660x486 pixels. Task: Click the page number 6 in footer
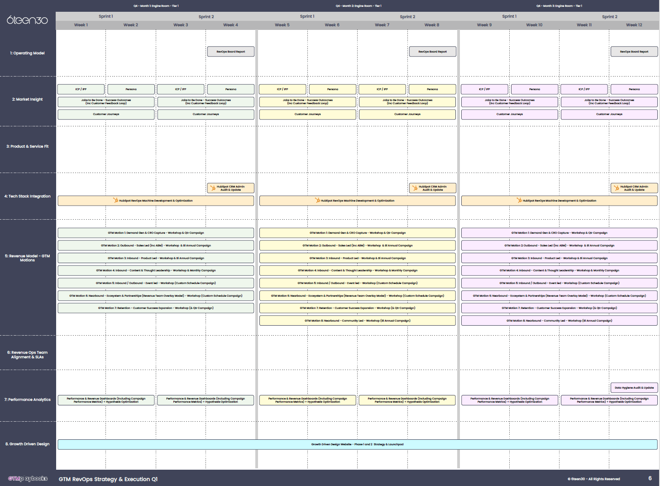click(x=650, y=478)
